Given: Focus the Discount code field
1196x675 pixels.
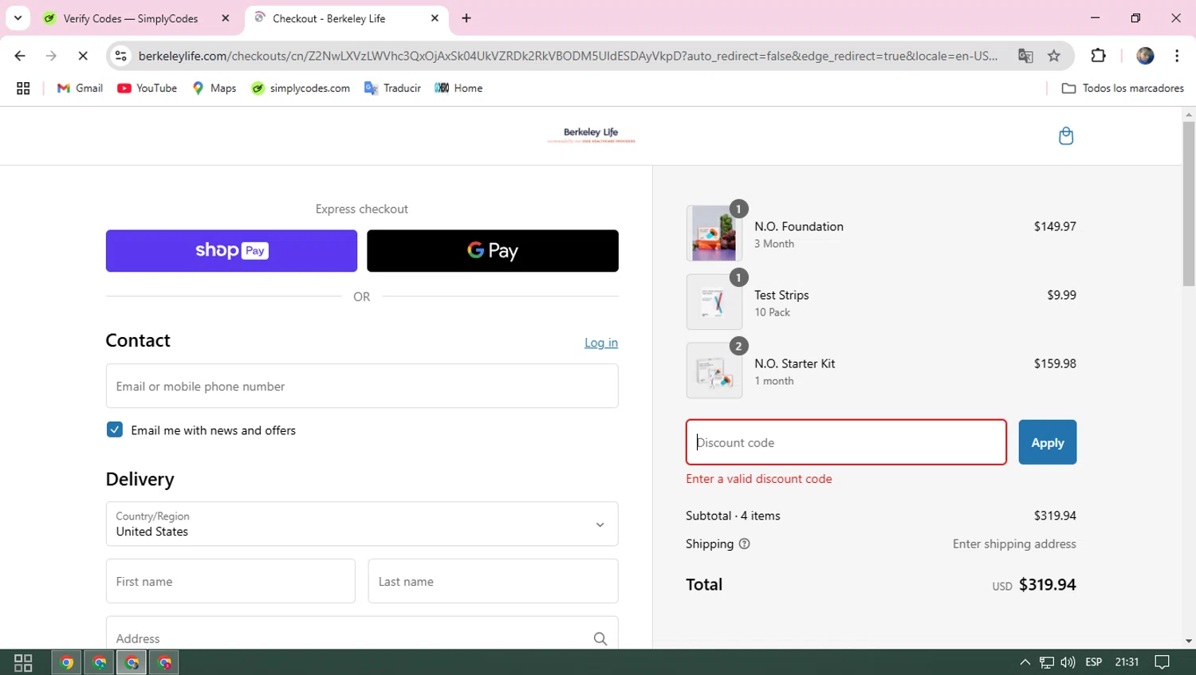Looking at the screenshot, I should 846,442.
